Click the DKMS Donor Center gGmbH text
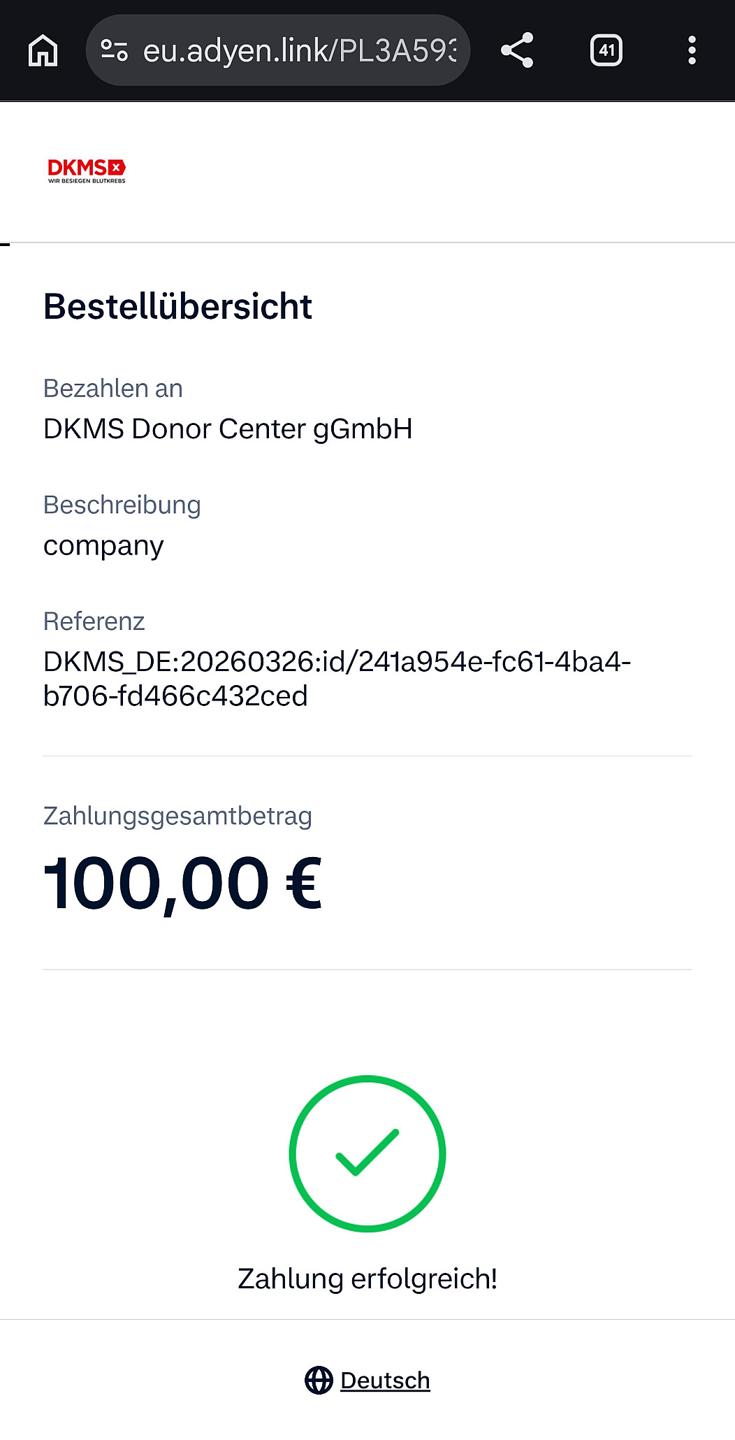 tap(228, 429)
